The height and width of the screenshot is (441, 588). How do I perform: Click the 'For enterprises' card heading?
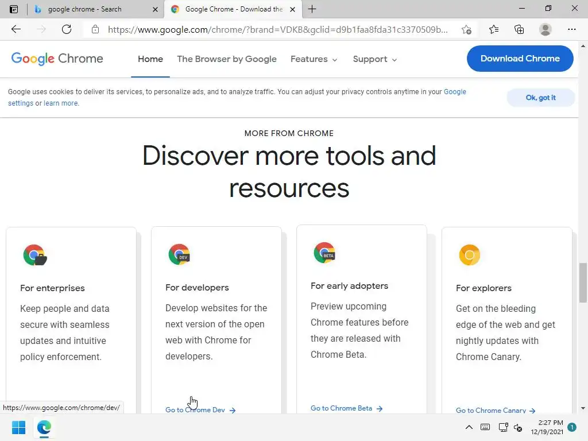(x=52, y=288)
